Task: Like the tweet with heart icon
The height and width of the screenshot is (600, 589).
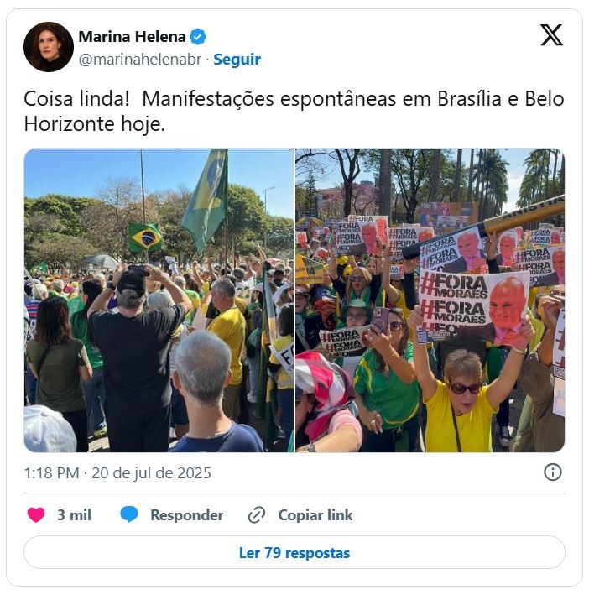Action: pos(36,514)
